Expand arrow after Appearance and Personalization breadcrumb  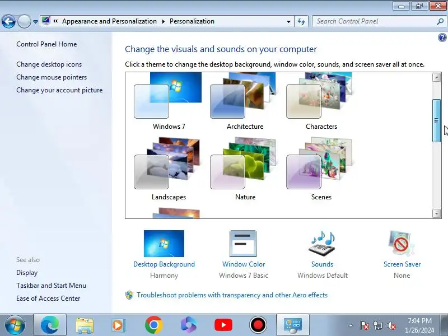click(163, 21)
